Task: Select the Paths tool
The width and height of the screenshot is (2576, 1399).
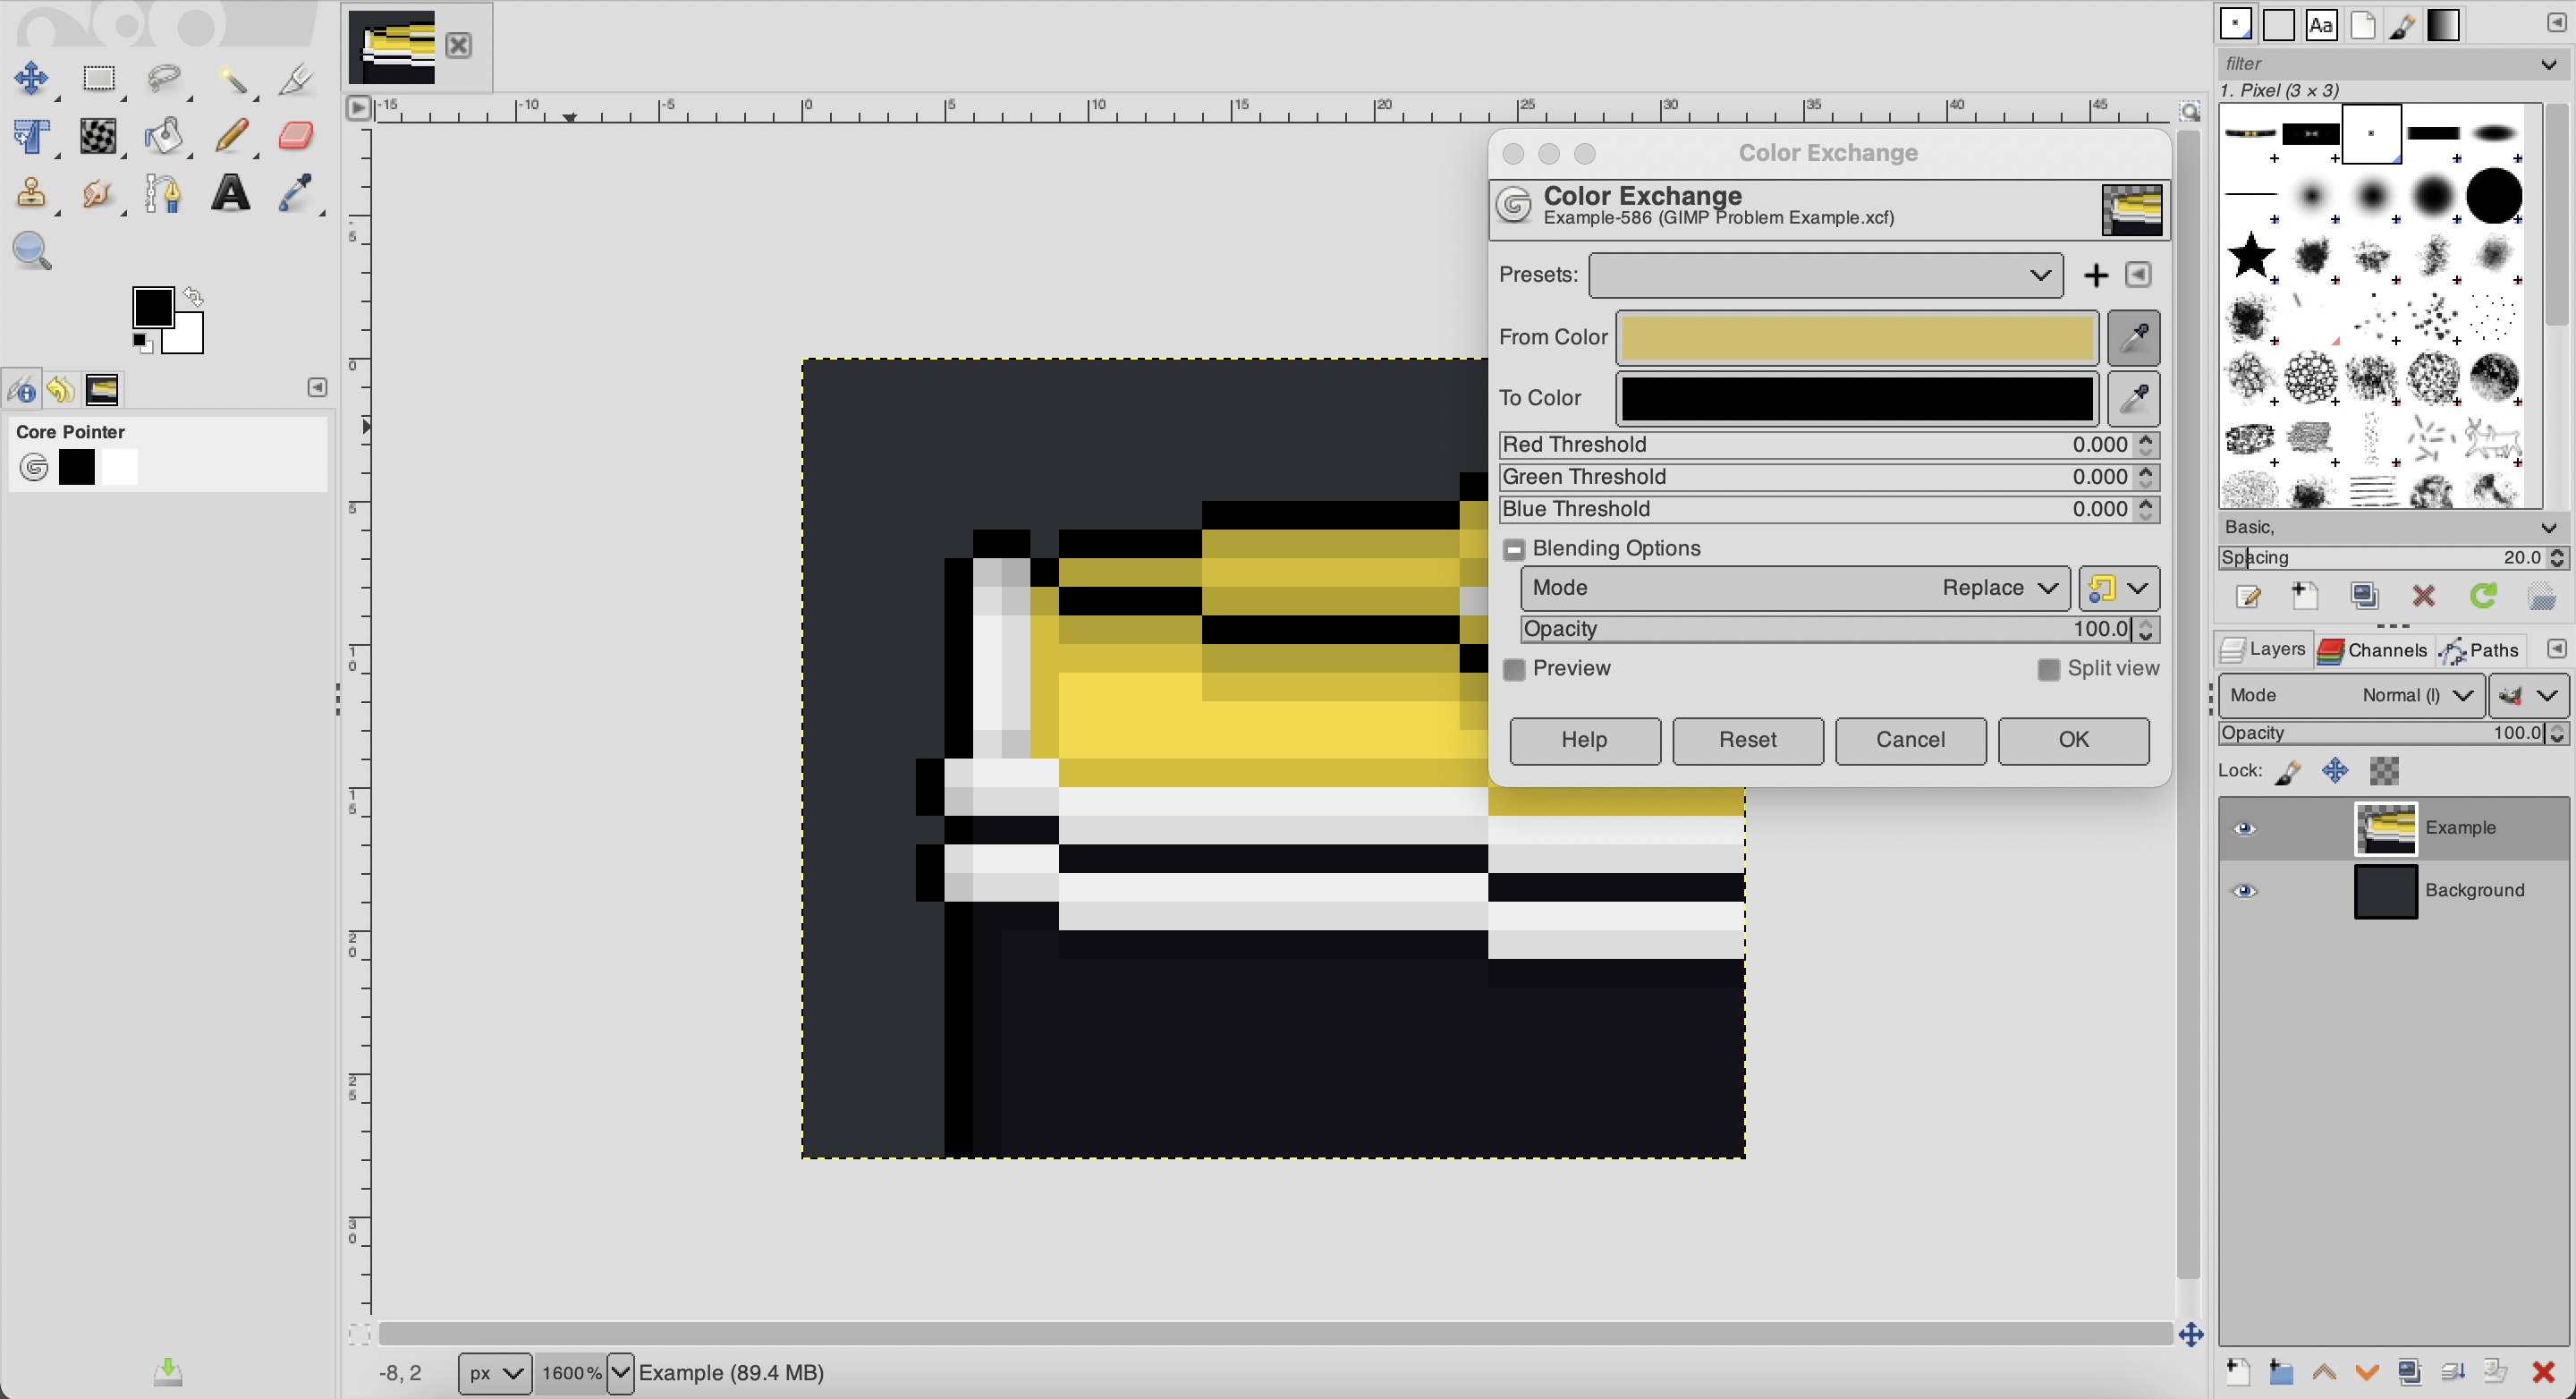Action: click(x=163, y=193)
